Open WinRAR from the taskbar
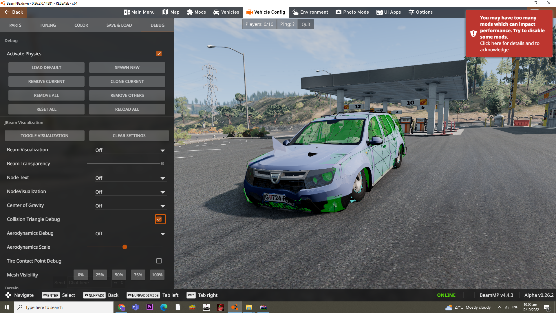This screenshot has width=556, height=313. [263, 307]
